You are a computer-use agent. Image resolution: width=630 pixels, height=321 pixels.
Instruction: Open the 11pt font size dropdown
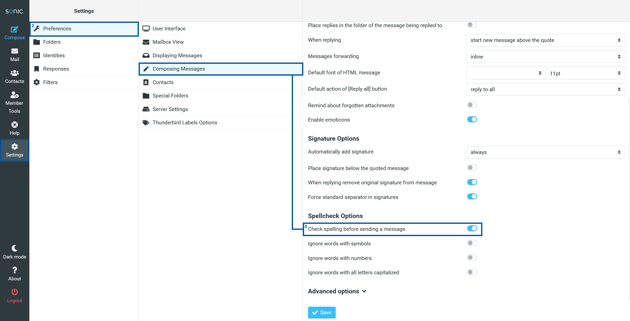pyautogui.click(x=585, y=73)
